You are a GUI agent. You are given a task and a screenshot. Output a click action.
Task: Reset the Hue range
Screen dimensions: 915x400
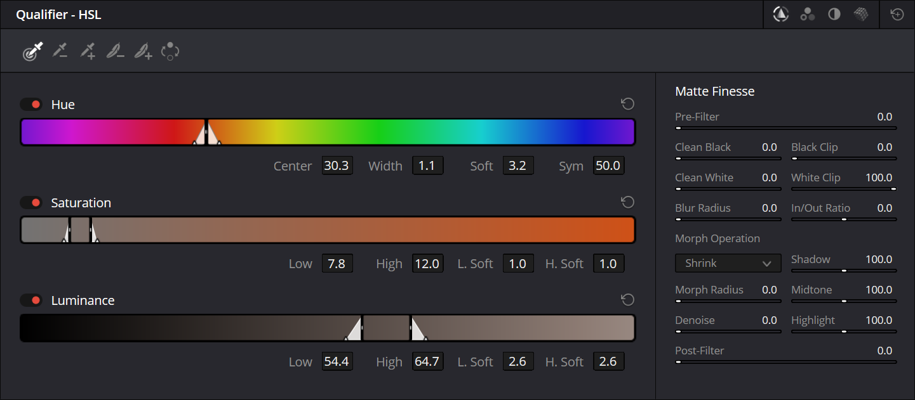pos(627,105)
